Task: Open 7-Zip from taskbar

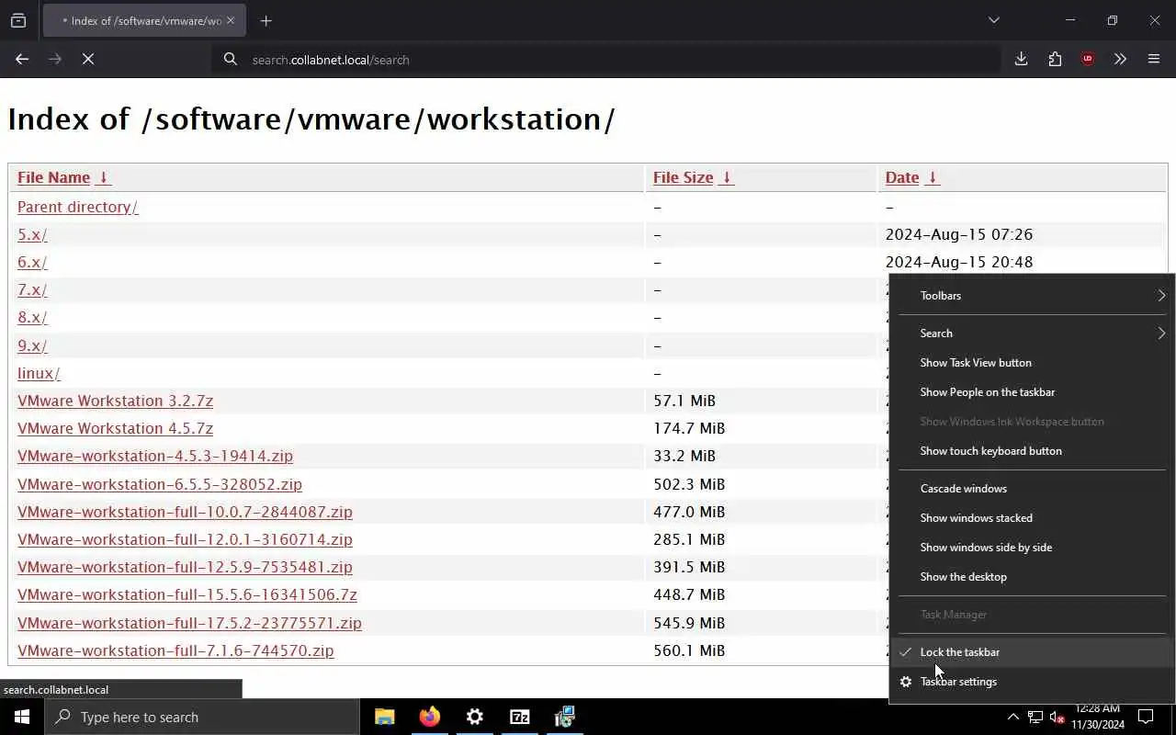Action: tap(519, 717)
